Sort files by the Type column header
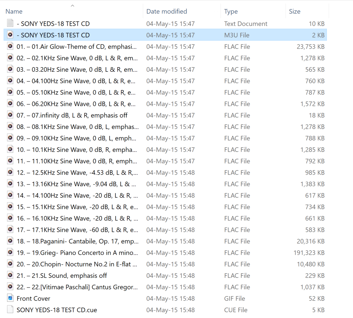Image resolution: width=353 pixels, height=318 pixels. tap(231, 11)
